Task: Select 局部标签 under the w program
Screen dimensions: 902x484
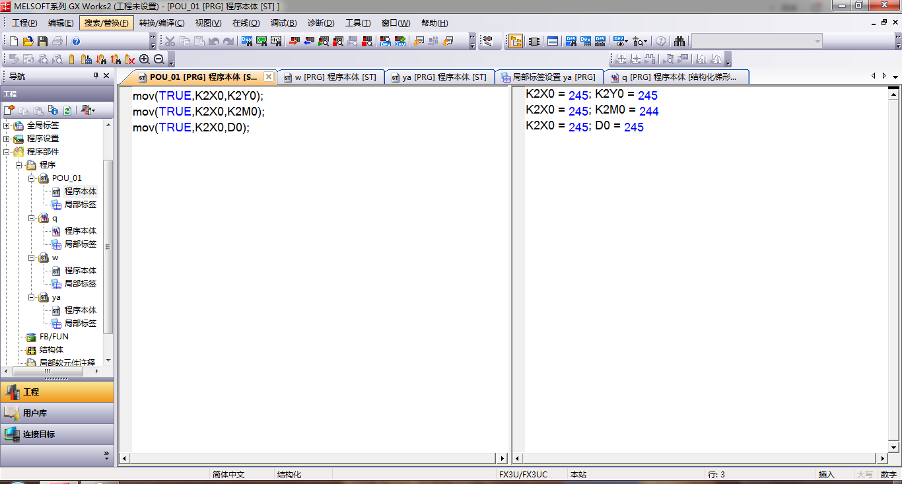Action: (80, 284)
